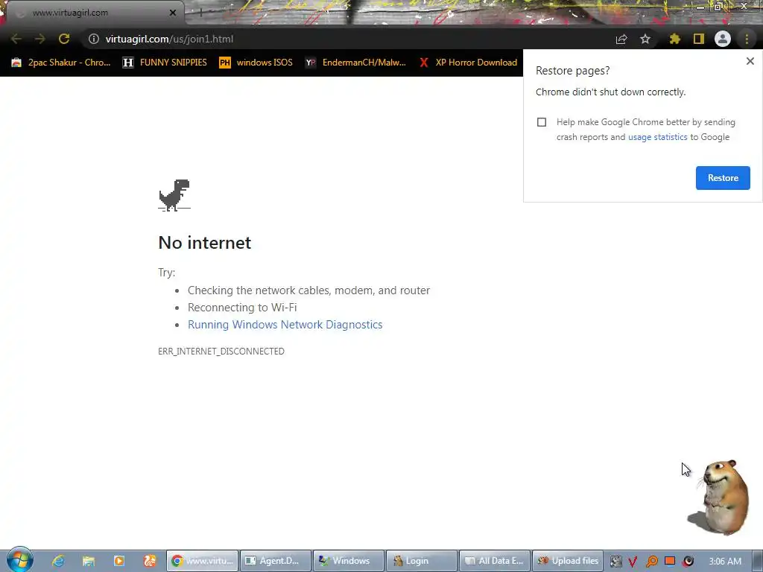Switch to Chrome www.virtu... taskbar button
The width and height of the screenshot is (763, 572).
[203, 561]
